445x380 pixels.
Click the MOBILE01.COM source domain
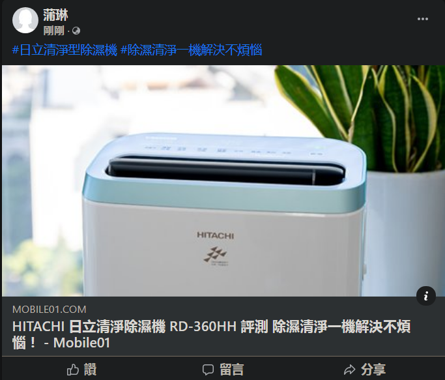(50, 310)
